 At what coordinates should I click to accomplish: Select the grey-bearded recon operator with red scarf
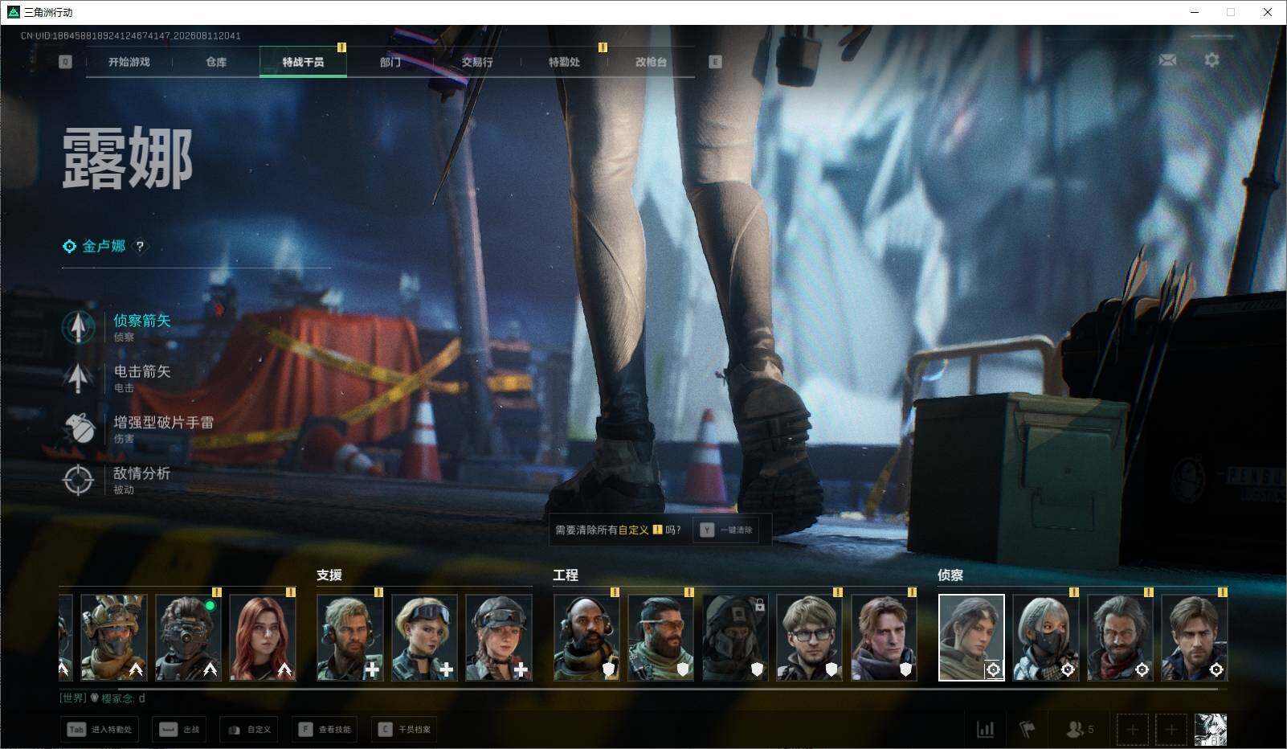click(1120, 637)
